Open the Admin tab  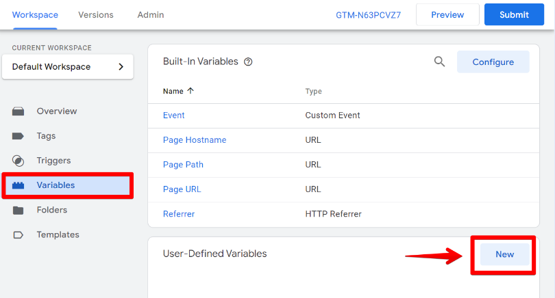pyautogui.click(x=151, y=14)
